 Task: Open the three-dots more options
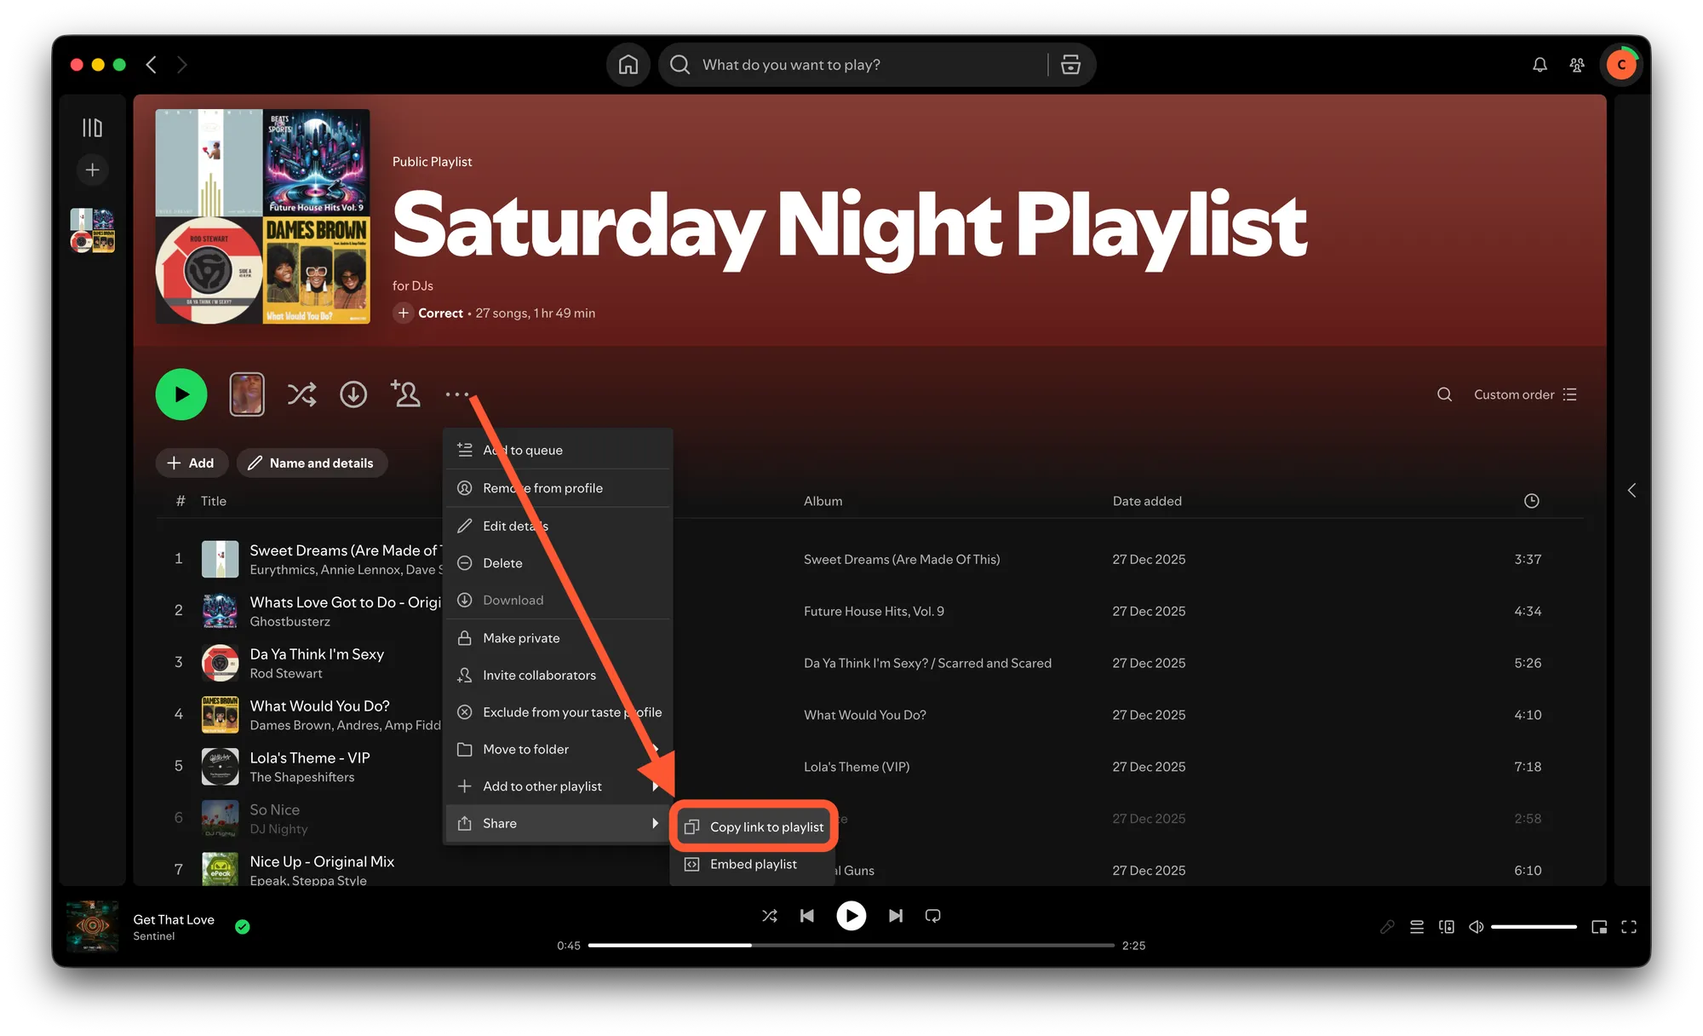[457, 394]
